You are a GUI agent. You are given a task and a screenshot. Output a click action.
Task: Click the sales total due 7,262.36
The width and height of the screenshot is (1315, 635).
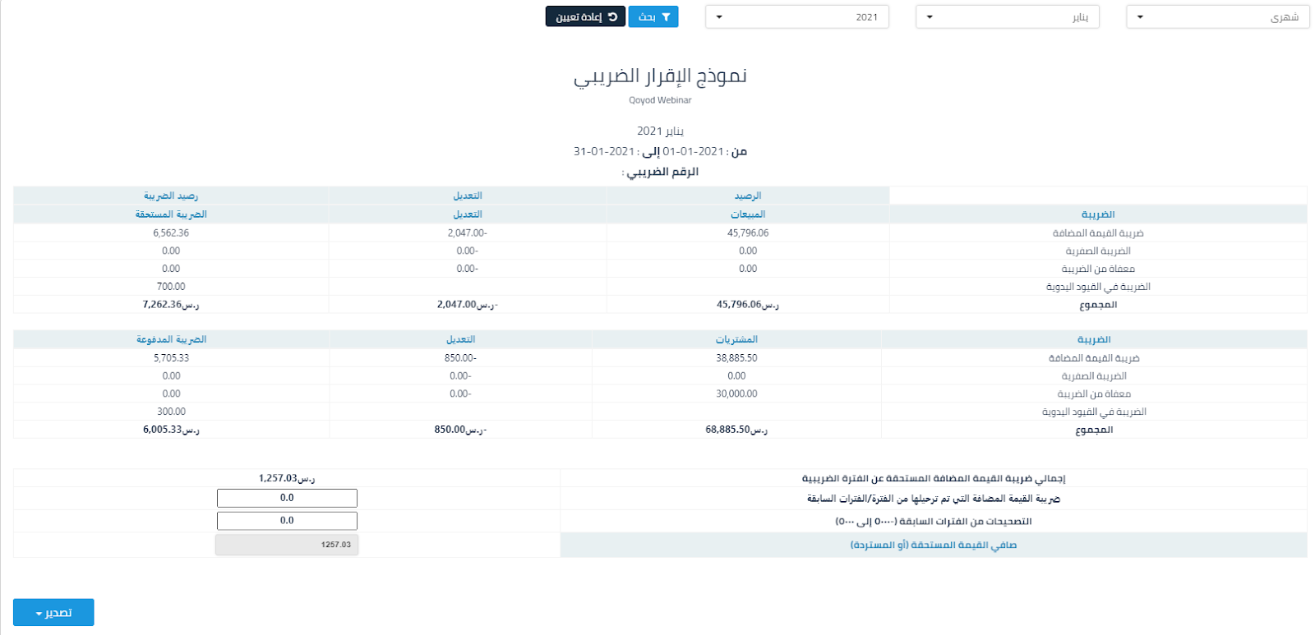point(171,305)
